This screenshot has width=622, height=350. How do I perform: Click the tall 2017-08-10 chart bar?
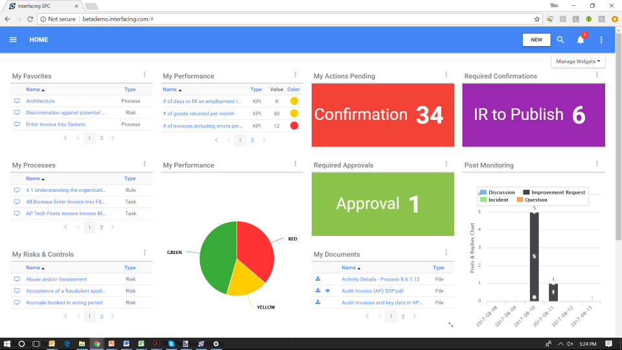[535, 257]
